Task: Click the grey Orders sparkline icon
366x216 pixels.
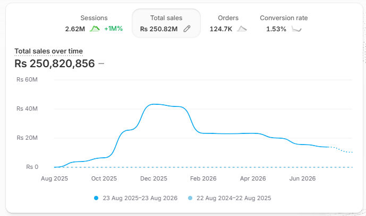Action: pos(242,29)
